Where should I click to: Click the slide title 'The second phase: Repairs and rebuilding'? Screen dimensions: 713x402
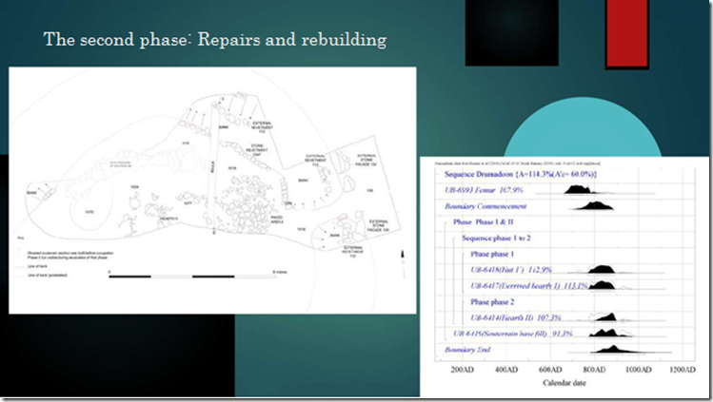click(x=215, y=40)
